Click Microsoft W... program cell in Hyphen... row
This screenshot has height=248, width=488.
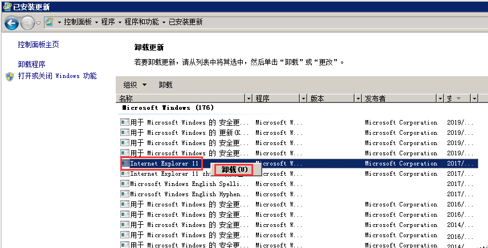point(279,194)
